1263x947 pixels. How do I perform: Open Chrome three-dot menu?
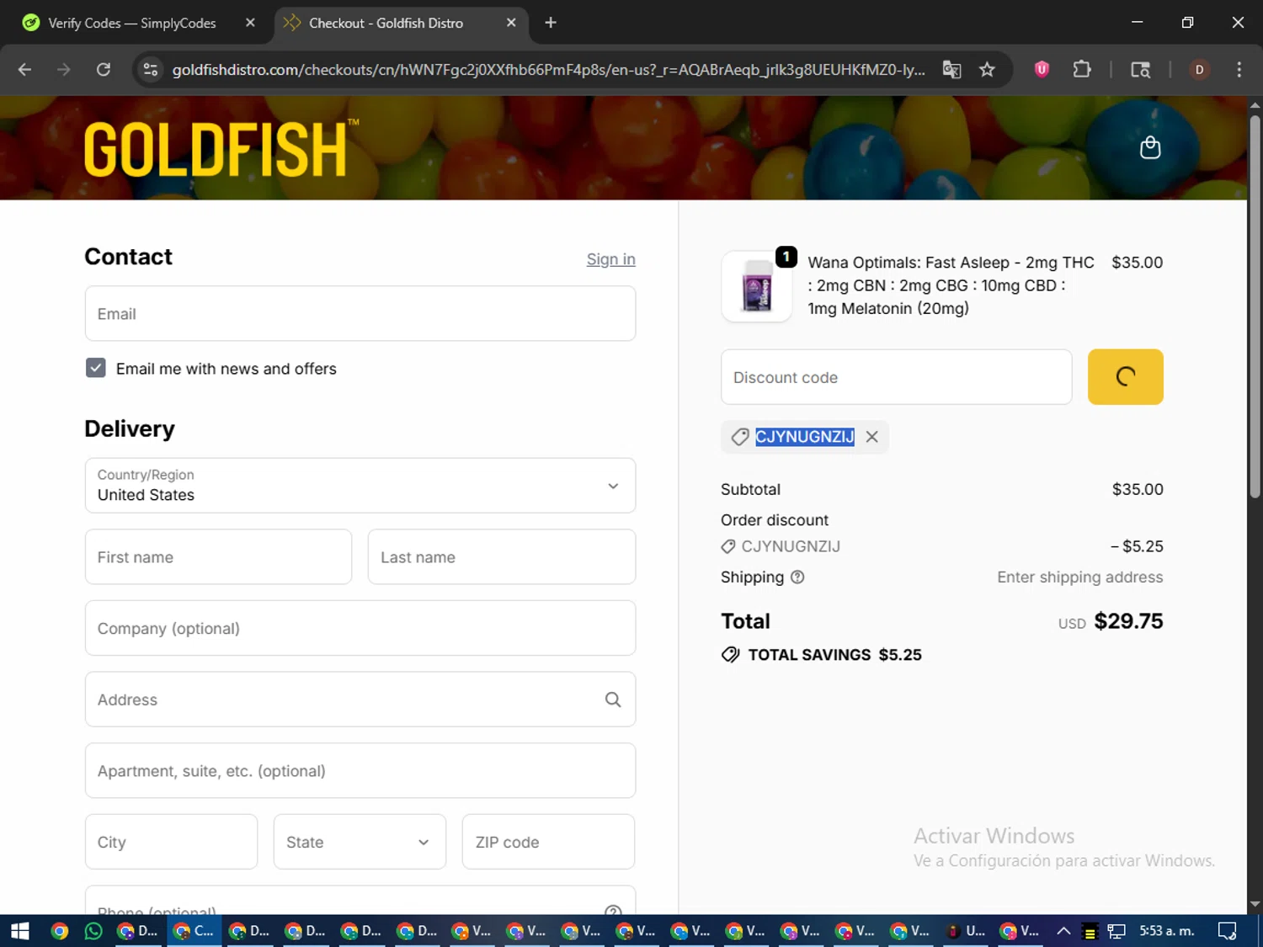tap(1239, 70)
